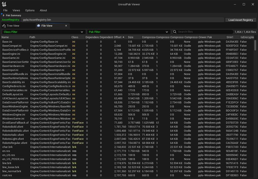Sort by the IsEncrypted column header
The height and width of the screenshot is (179, 258).
coord(247,37)
